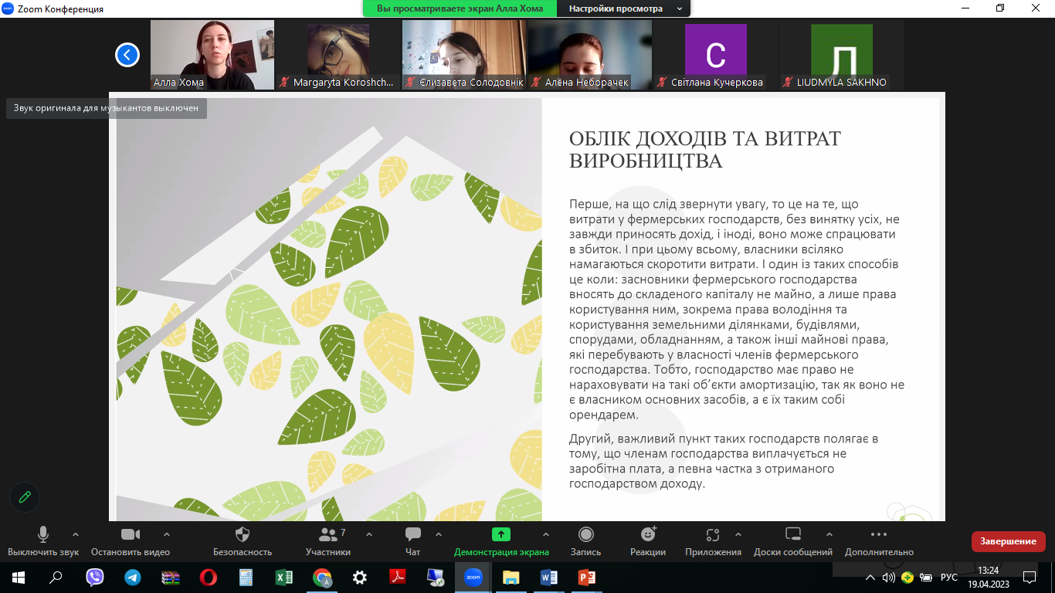Screen dimensions: 1055x593
Task: Open Opera browser from the taskbar
Action: coord(209,577)
